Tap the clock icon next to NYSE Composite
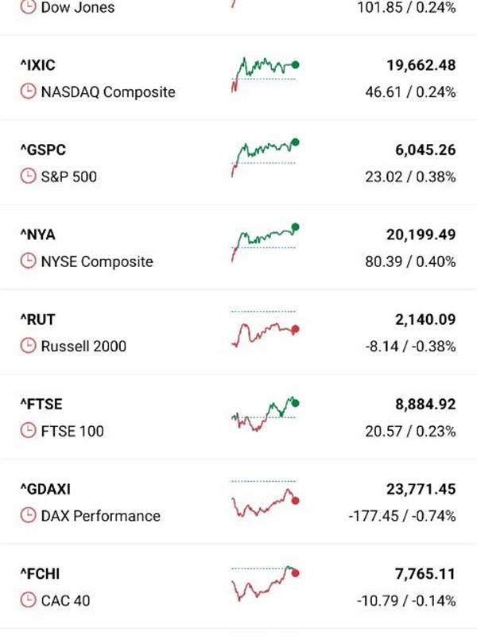477x636 pixels. (x=28, y=261)
